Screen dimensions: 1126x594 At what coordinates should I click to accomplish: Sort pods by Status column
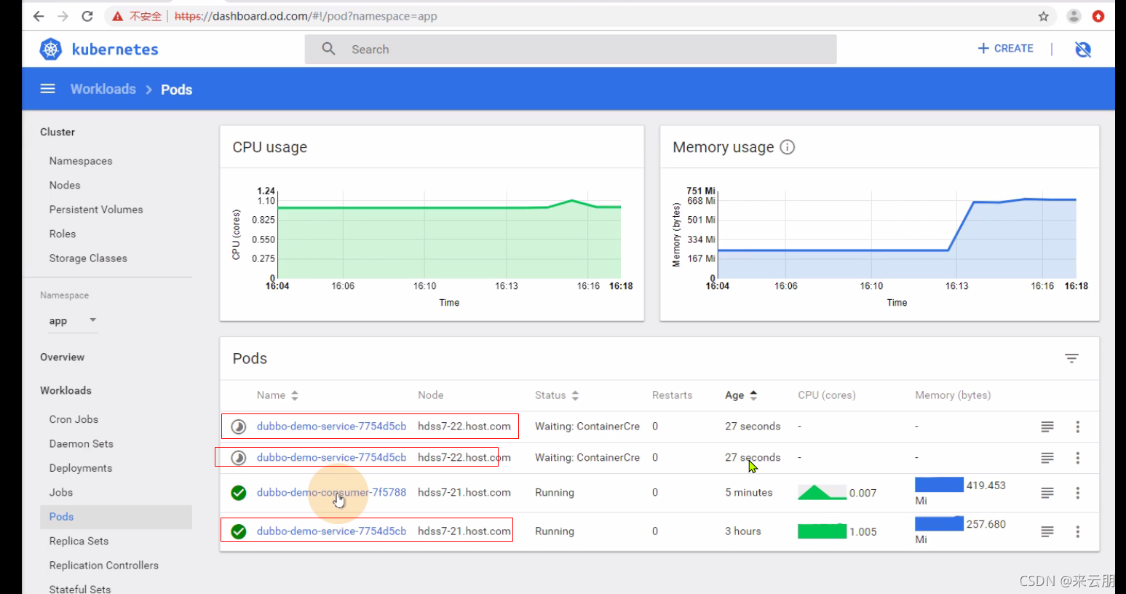pos(557,395)
